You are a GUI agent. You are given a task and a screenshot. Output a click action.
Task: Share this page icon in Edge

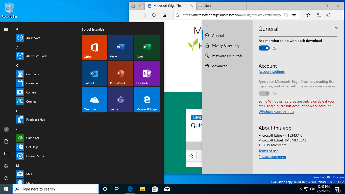coord(328,15)
